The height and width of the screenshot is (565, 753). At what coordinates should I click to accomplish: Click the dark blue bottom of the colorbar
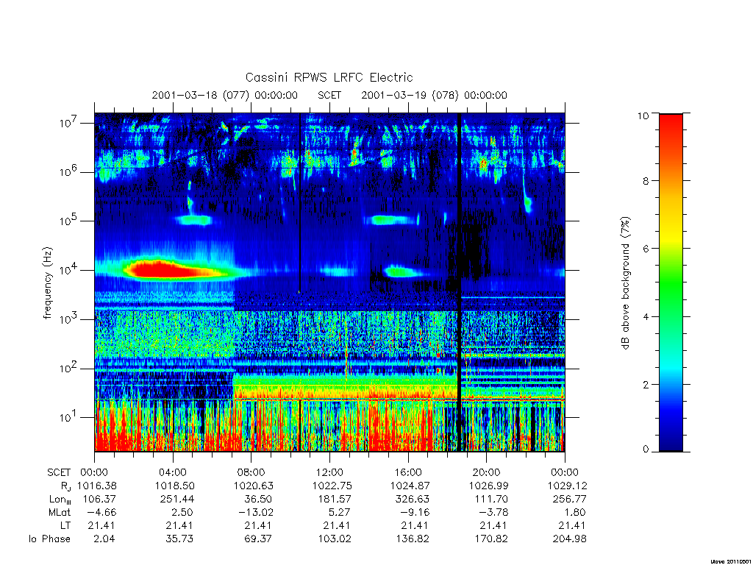[671, 440]
